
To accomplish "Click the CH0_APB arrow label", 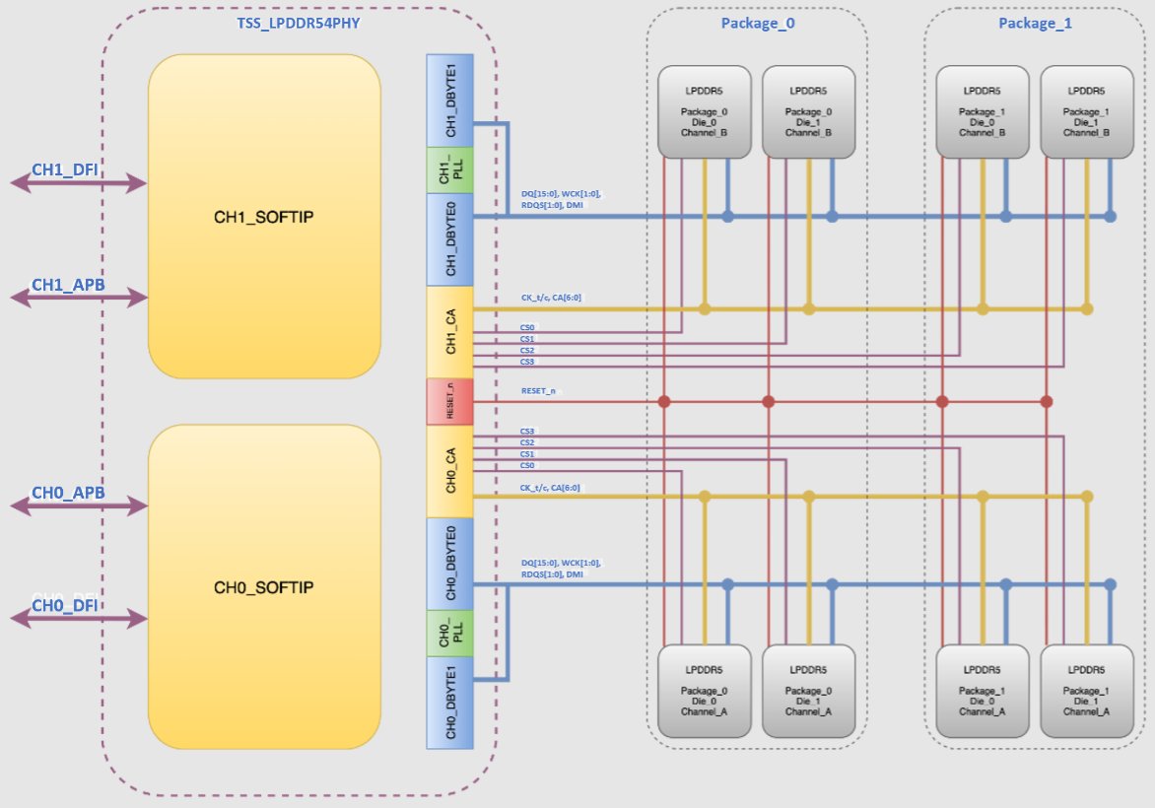I will coord(68,493).
